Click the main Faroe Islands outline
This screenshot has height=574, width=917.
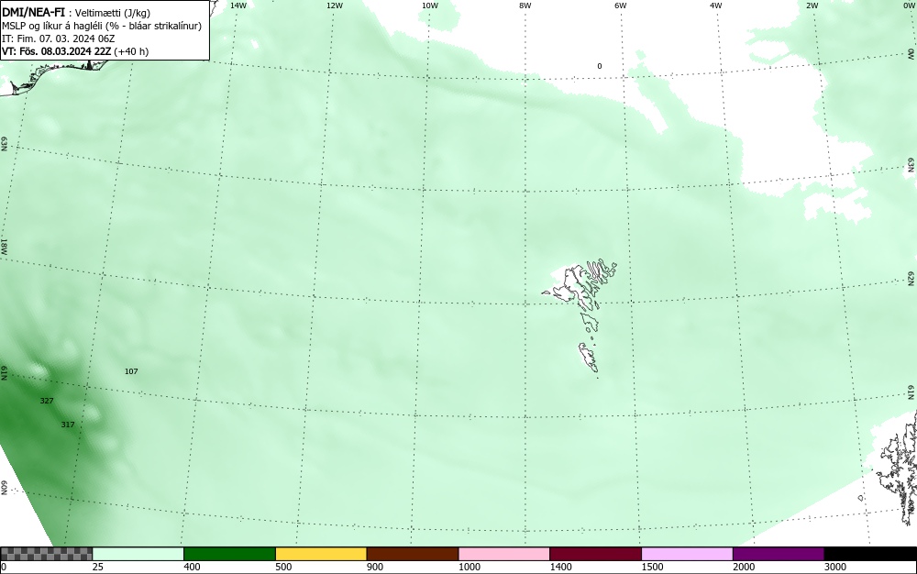tap(580, 285)
